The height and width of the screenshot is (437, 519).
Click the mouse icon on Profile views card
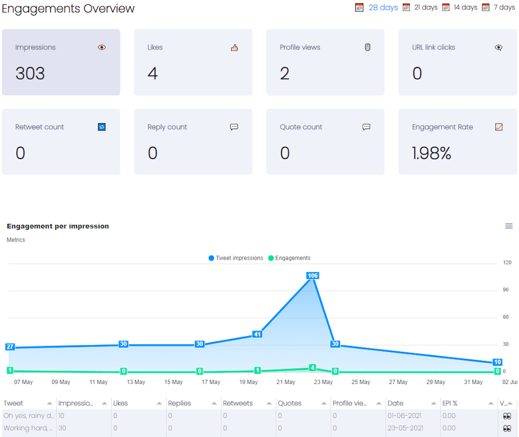point(367,47)
